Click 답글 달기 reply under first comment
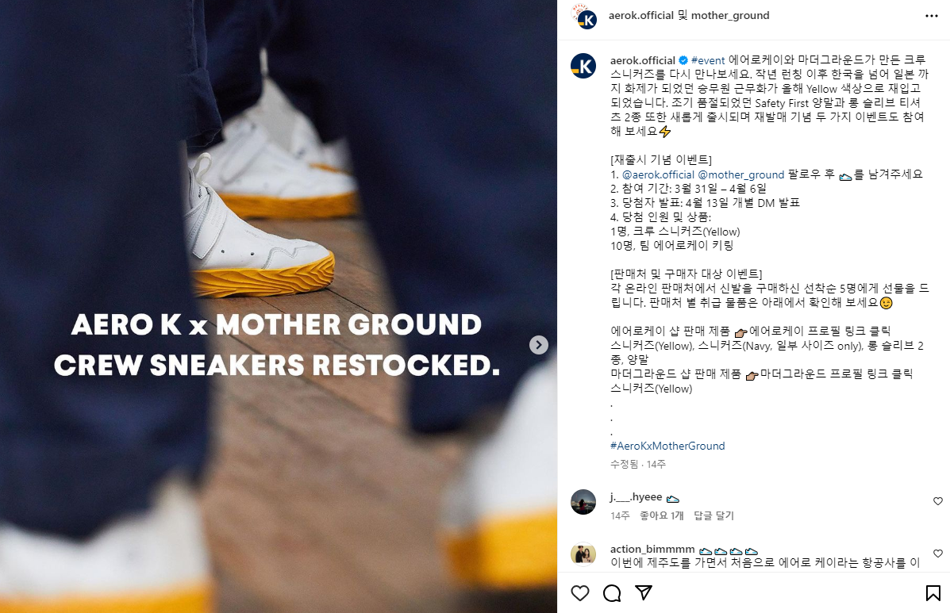The height and width of the screenshot is (613, 950). [713, 515]
